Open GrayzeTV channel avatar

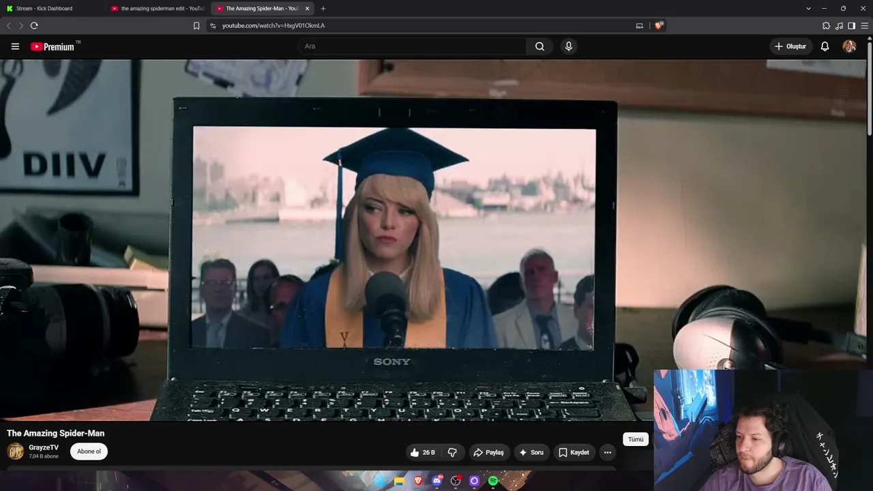point(15,451)
